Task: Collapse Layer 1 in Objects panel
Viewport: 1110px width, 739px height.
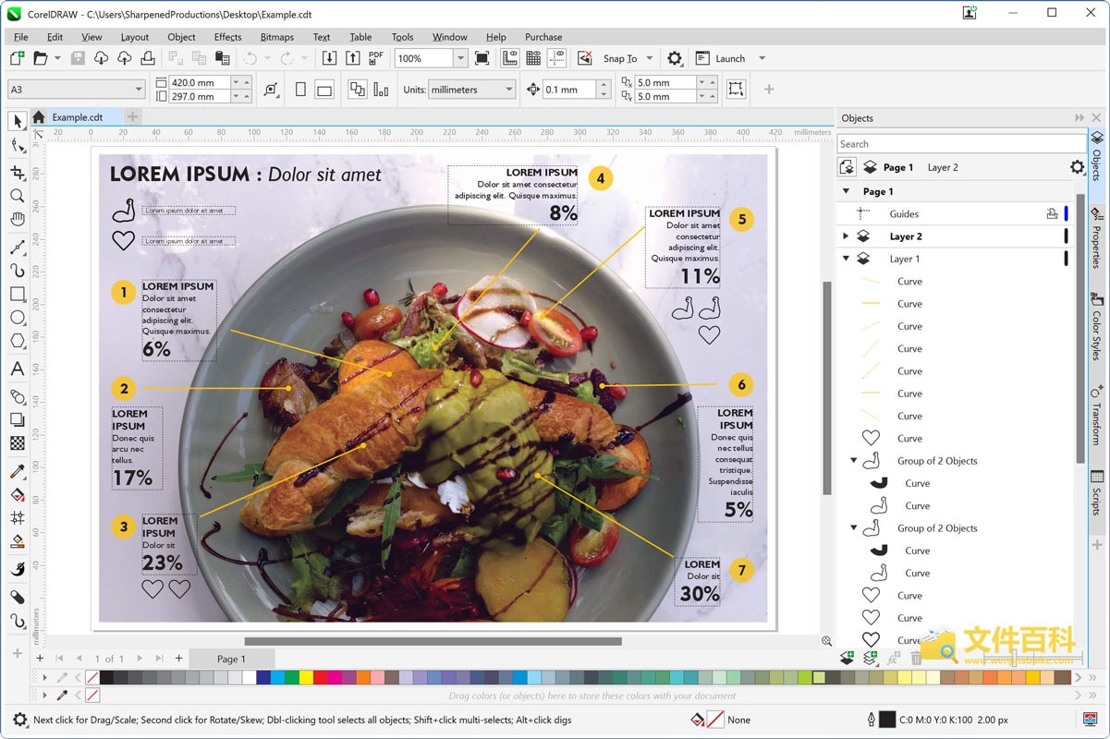Action: (846, 259)
